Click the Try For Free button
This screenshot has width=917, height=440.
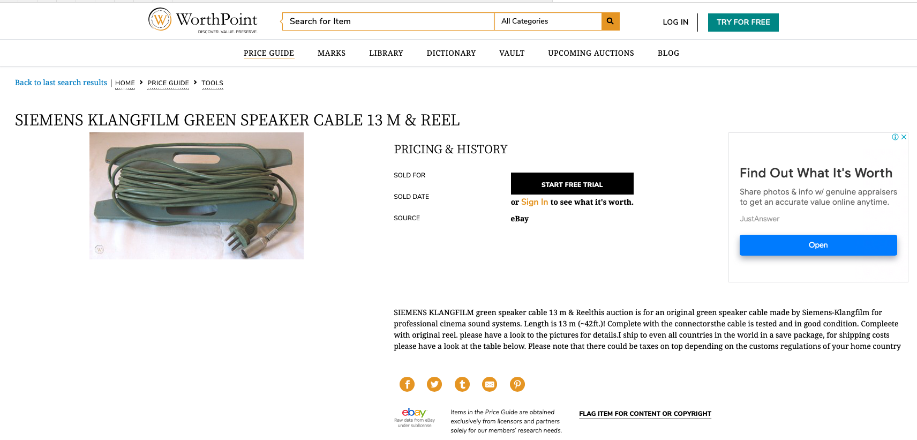743,23
